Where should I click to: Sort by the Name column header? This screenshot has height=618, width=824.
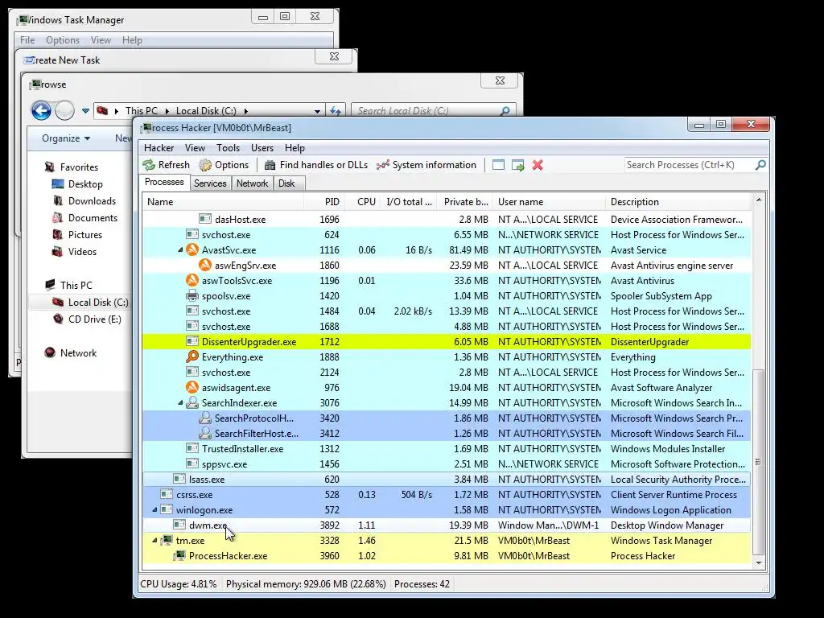(x=223, y=202)
